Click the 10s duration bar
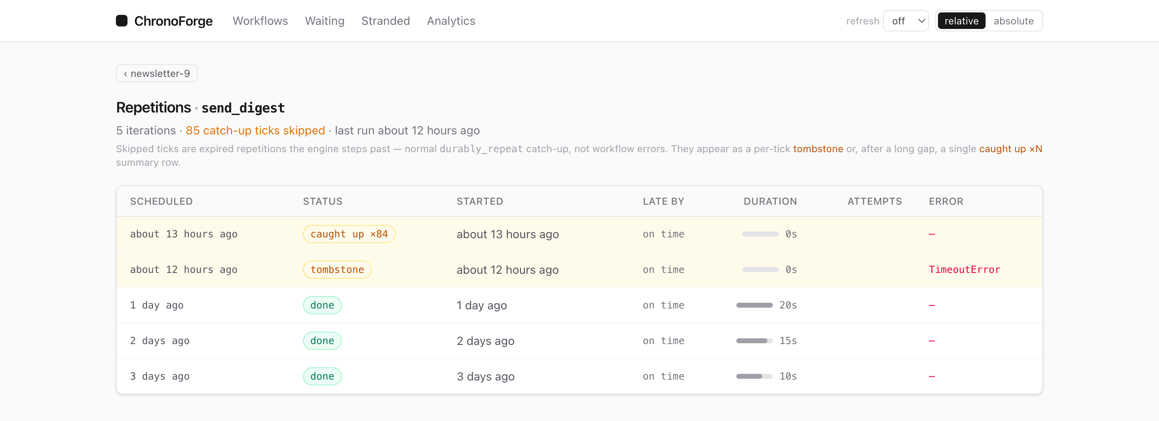Viewport: 1159px width, 421px height. (x=754, y=376)
